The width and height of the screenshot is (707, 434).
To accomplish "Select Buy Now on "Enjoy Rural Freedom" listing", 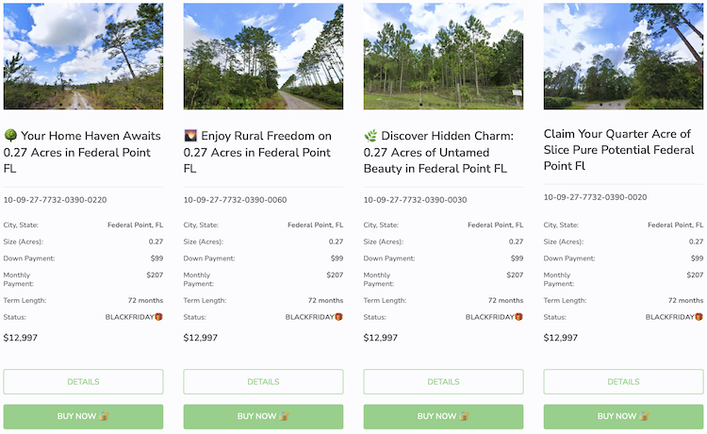I will click(x=263, y=416).
